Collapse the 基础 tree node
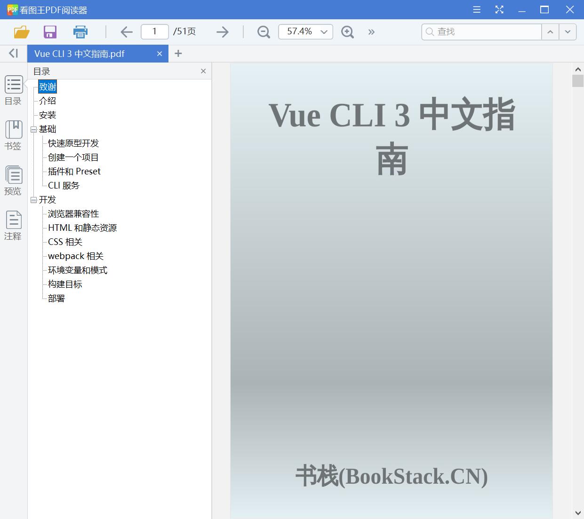This screenshot has height=519, width=584. (33, 129)
